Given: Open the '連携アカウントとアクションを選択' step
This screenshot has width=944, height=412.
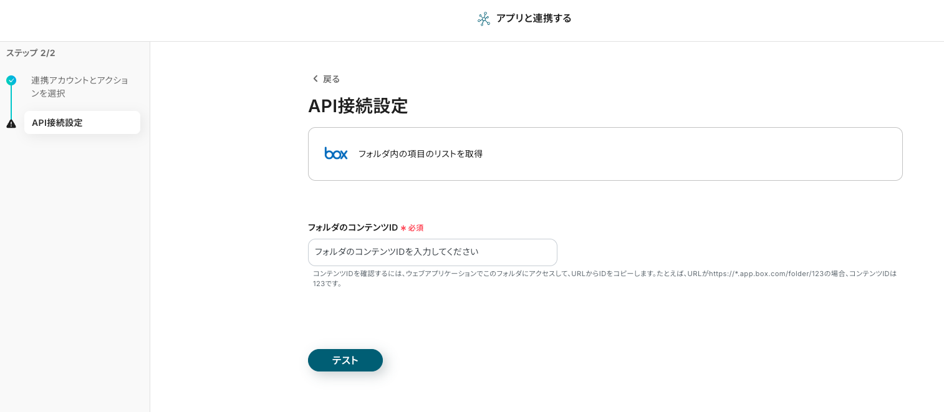Looking at the screenshot, I should 80,87.
